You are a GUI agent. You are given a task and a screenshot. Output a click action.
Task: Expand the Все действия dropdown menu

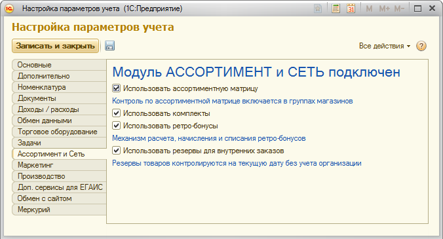coord(385,46)
